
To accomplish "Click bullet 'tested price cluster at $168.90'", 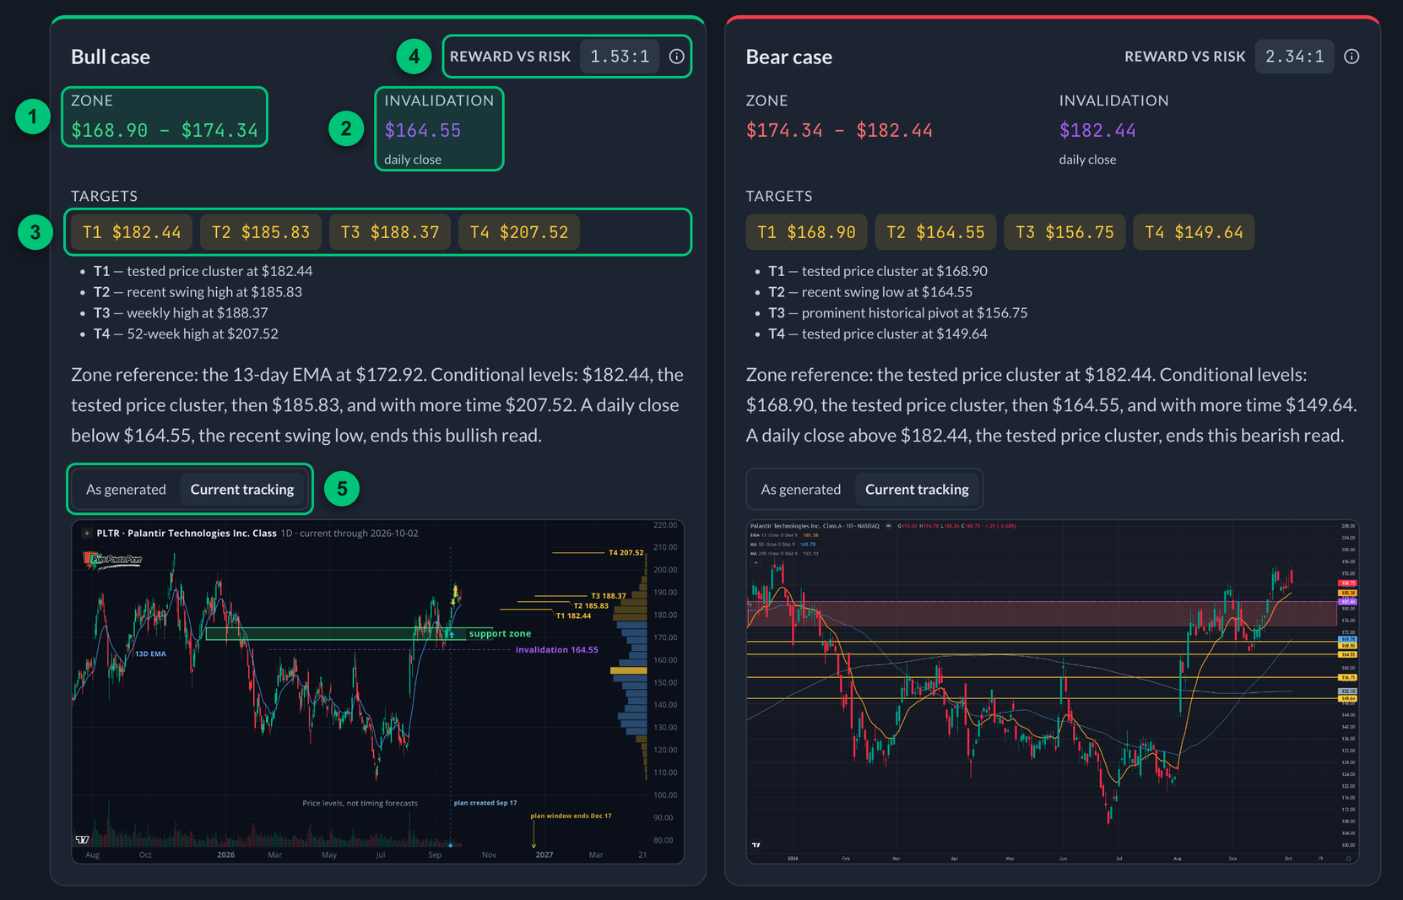I will pos(878,271).
